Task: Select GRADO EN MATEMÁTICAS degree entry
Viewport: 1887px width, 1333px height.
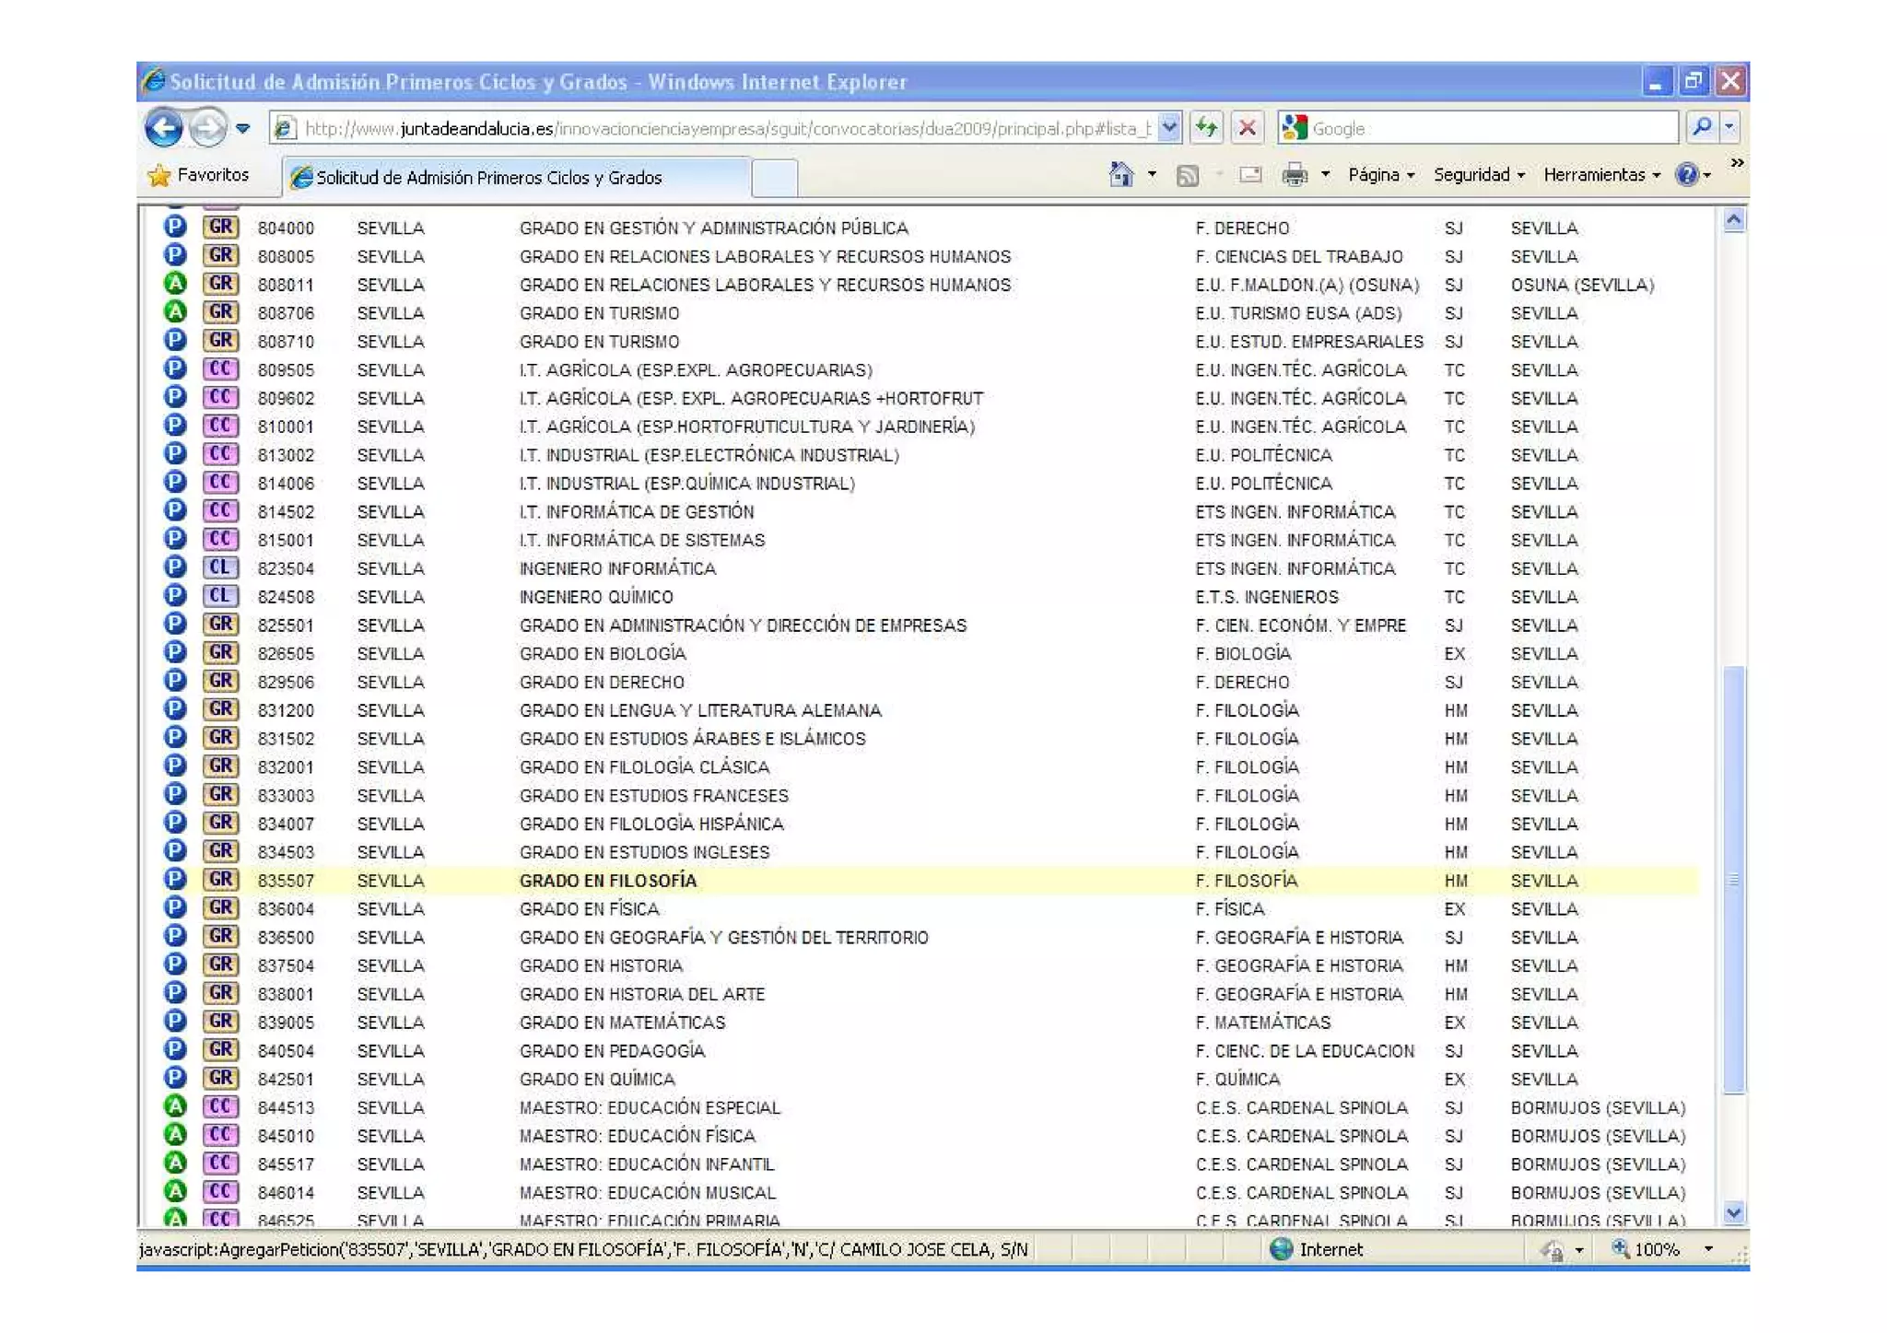Action: (622, 1023)
